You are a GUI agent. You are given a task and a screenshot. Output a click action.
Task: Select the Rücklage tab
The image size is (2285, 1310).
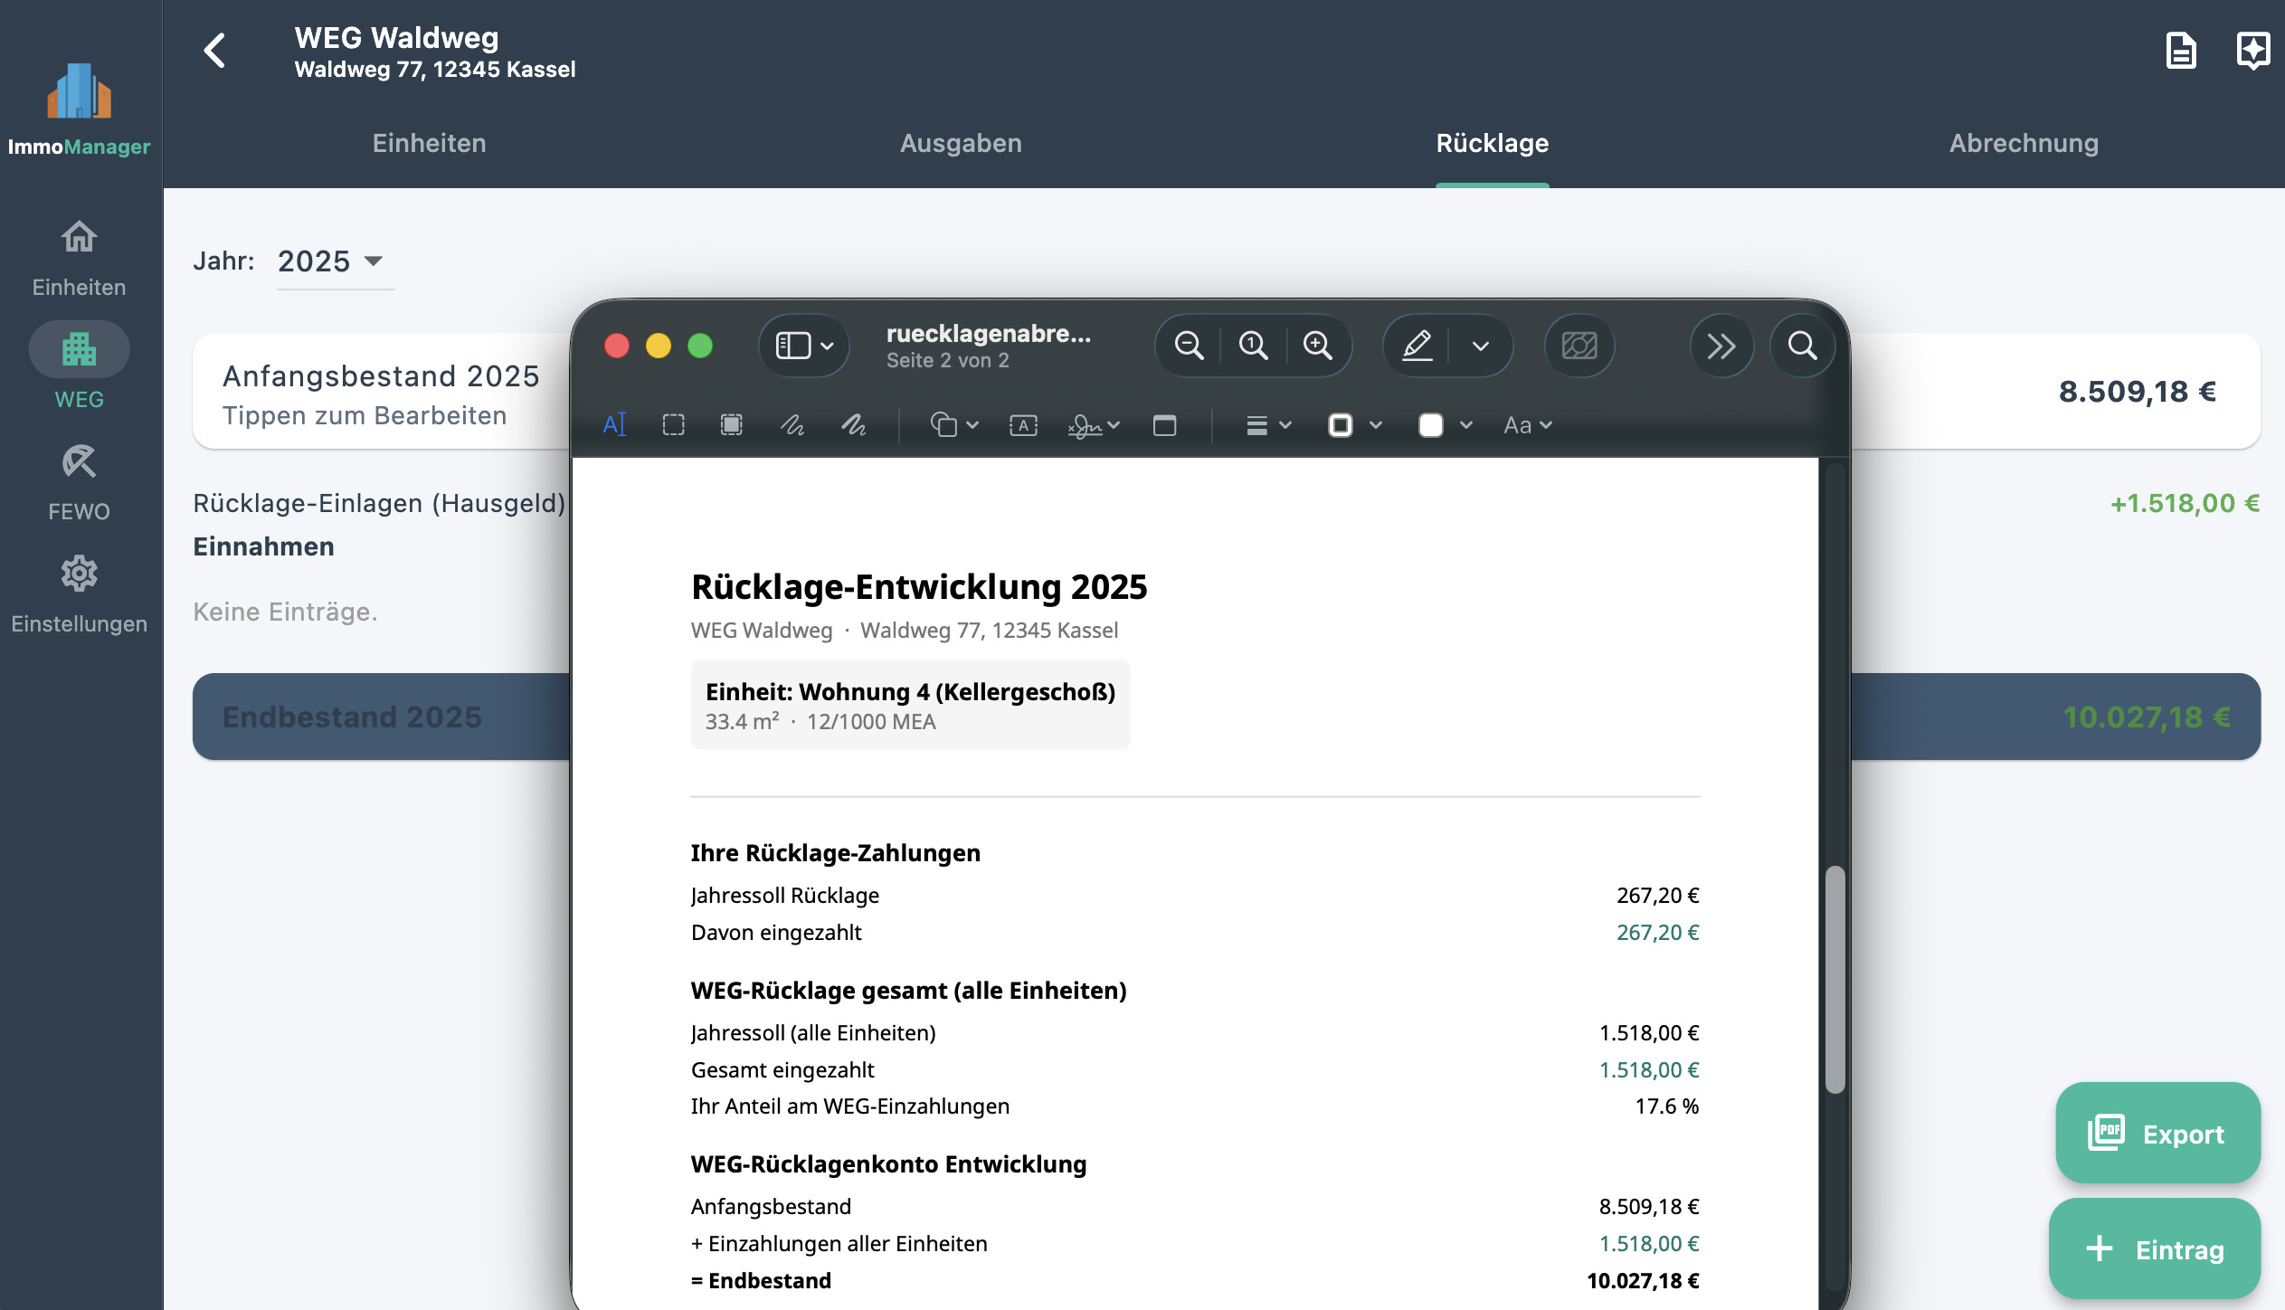coord(1492,143)
